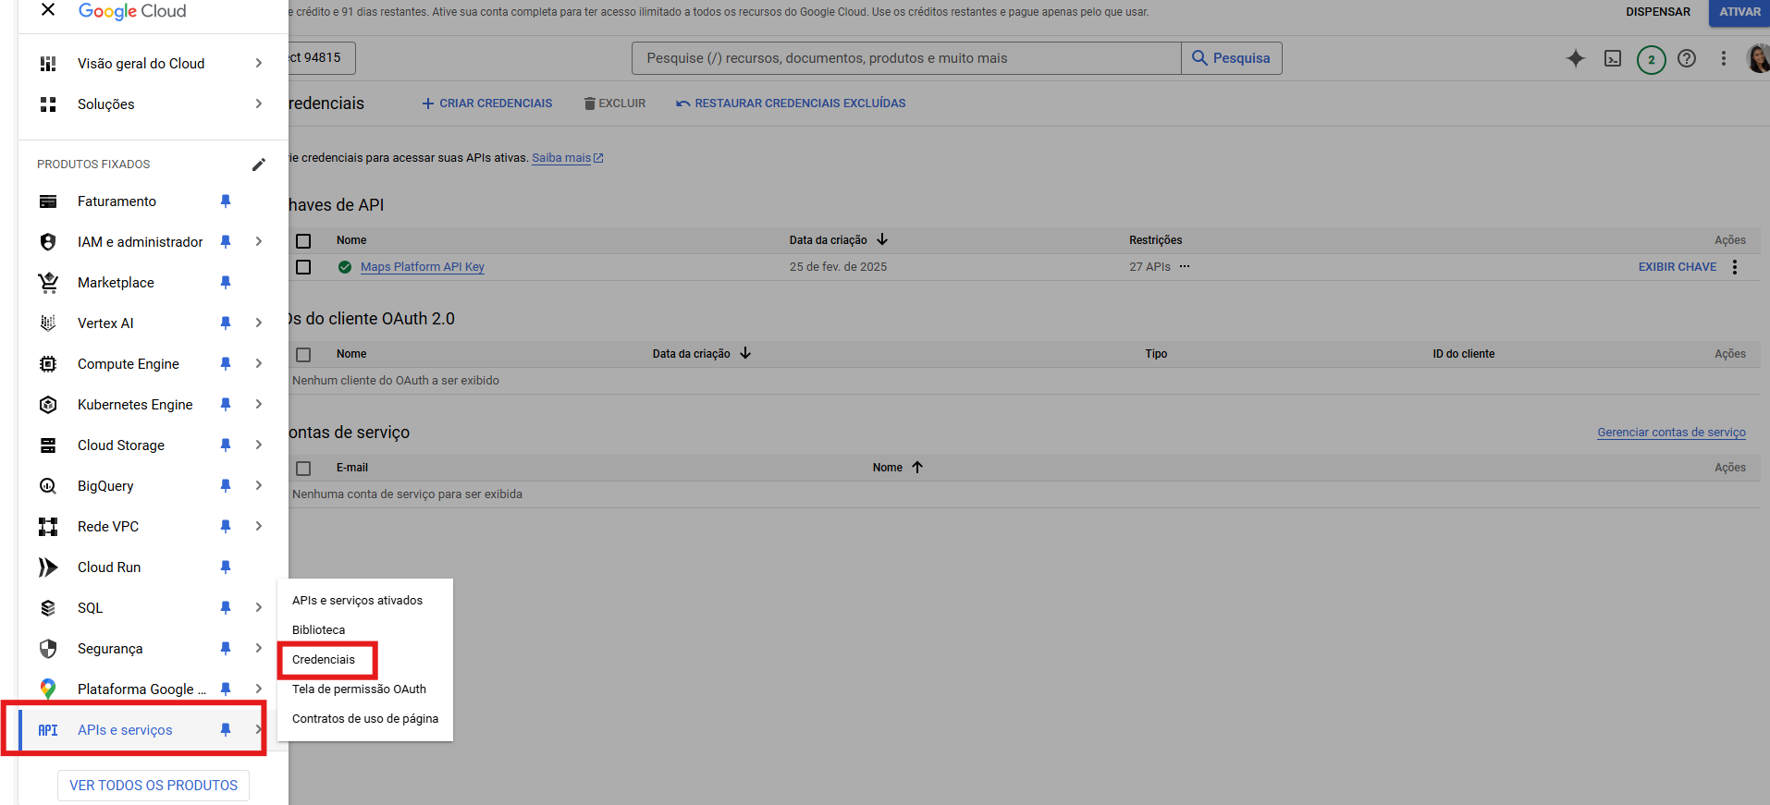This screenshot has height=805, width=1770.
Task: Unpin the Faturamento product
Action: [x=226, y=201]
